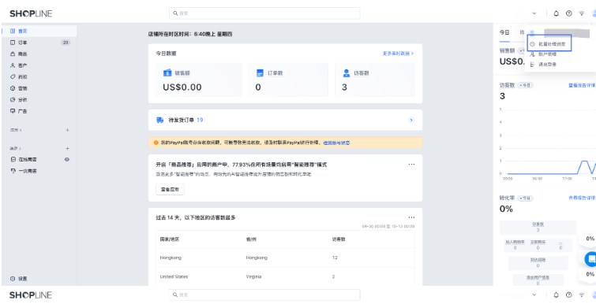Open the 设置 settings gear icon
The height and width of the screenshot is (304, 596).
point(13,279)
